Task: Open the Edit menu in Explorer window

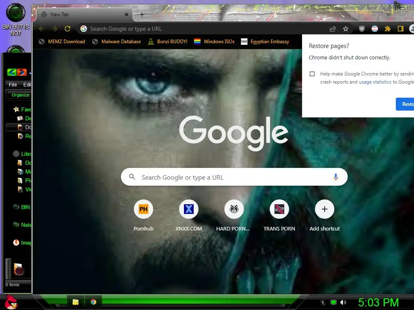Action: pos(27,85)
